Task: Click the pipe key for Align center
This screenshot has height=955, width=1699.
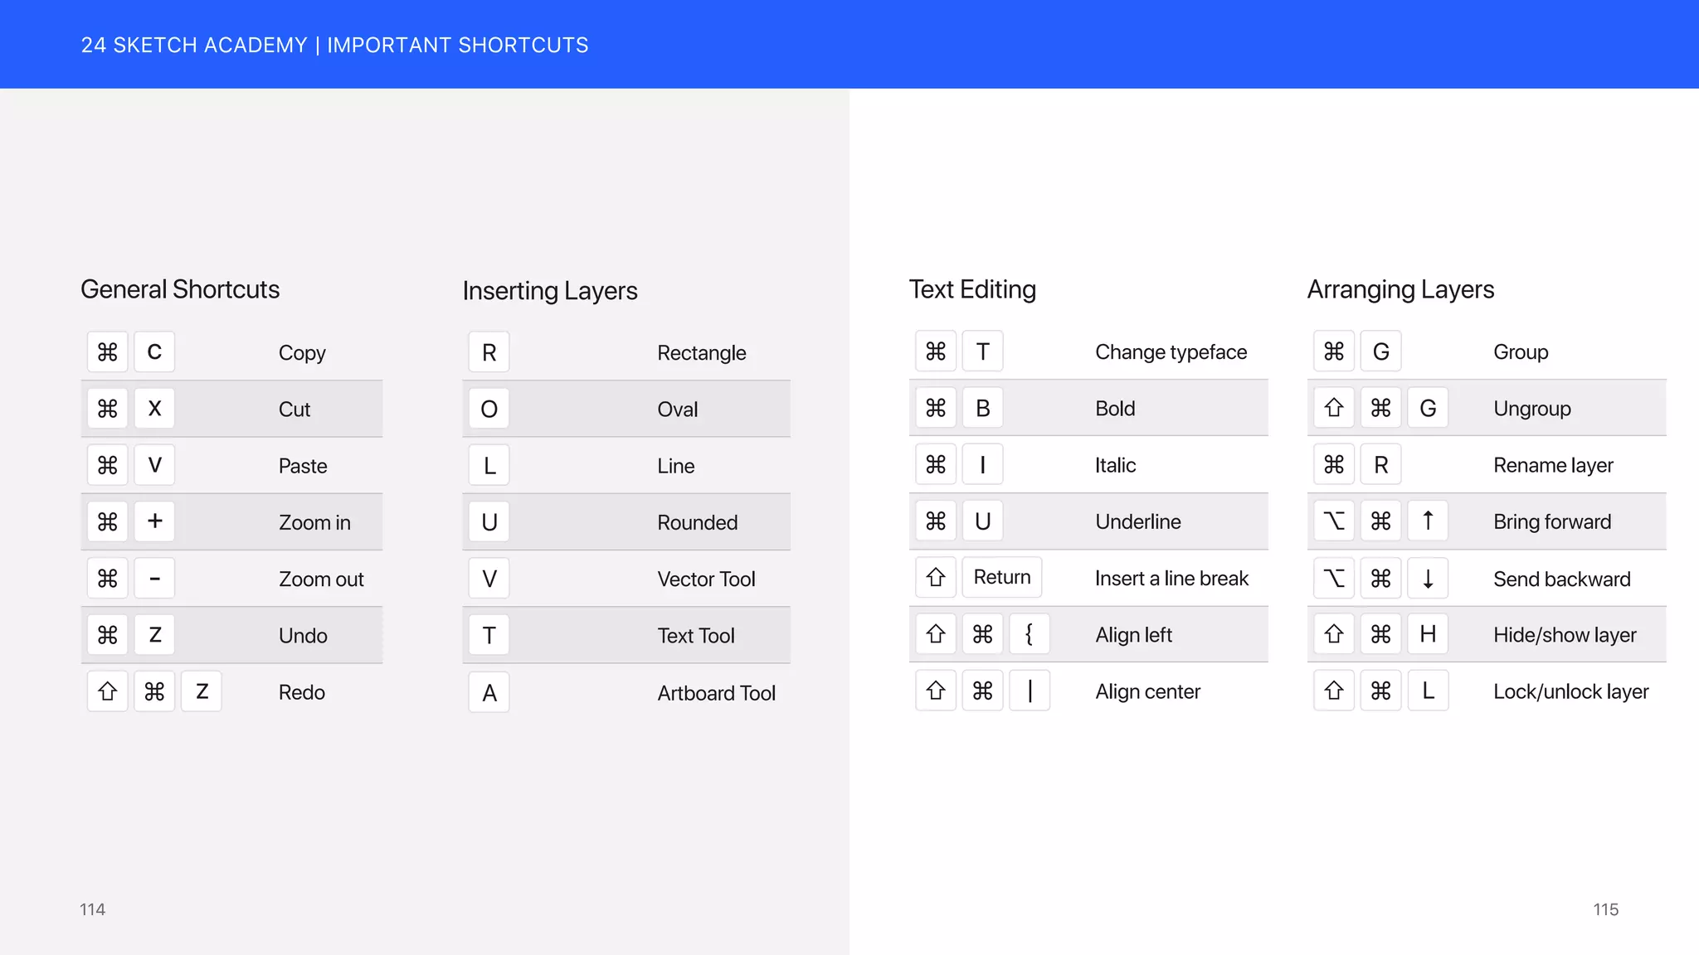Action: point(1030,691)
